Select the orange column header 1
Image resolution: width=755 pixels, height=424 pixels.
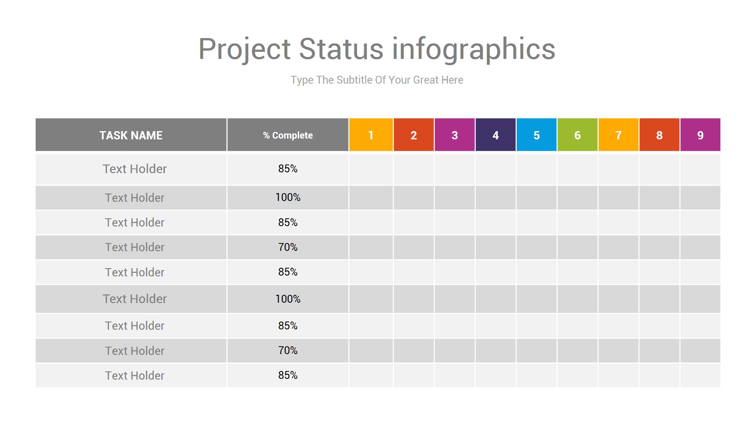pyautogui.click(x=371, y=135)
